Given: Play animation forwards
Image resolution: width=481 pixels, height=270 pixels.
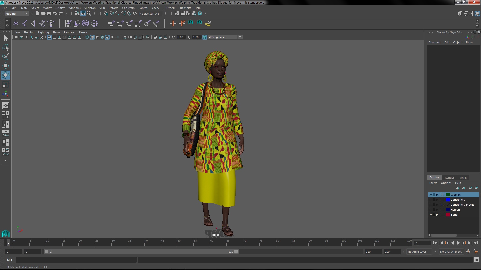Looking at the screenshot, I should click(458, 243).
